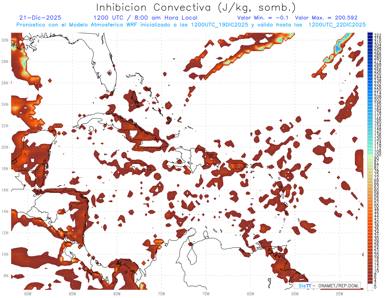Viewport: 385px width, 298px height.
Task: Click the '12N' latitude label
Action: [5, 233]
